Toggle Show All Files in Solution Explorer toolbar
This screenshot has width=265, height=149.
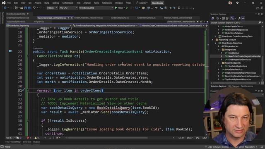[227, 18]
